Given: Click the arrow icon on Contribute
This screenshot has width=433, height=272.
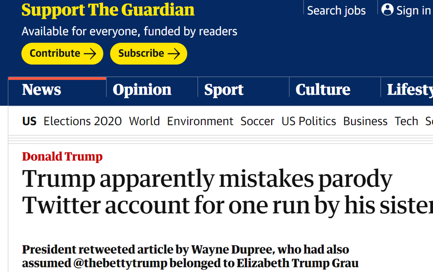Looking at the screenshot, I should tap(90, 54).
